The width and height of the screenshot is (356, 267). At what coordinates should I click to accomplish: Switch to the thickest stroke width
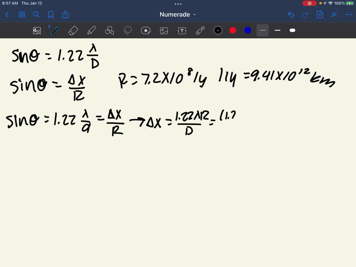click(x=292, y=31)
